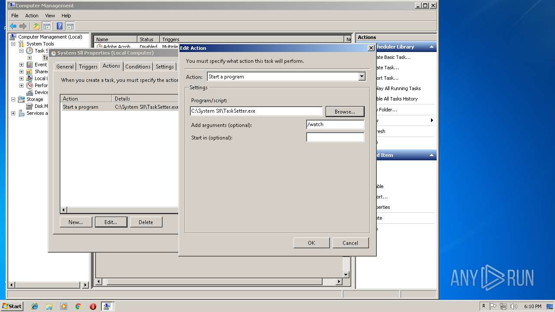
Task: Expand the Task Scheduler Library subnode
Action: click(x=29, y=58)
